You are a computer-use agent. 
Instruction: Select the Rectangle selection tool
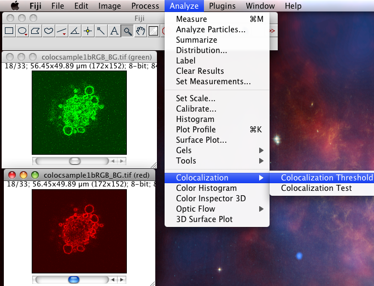coord(9,31)
